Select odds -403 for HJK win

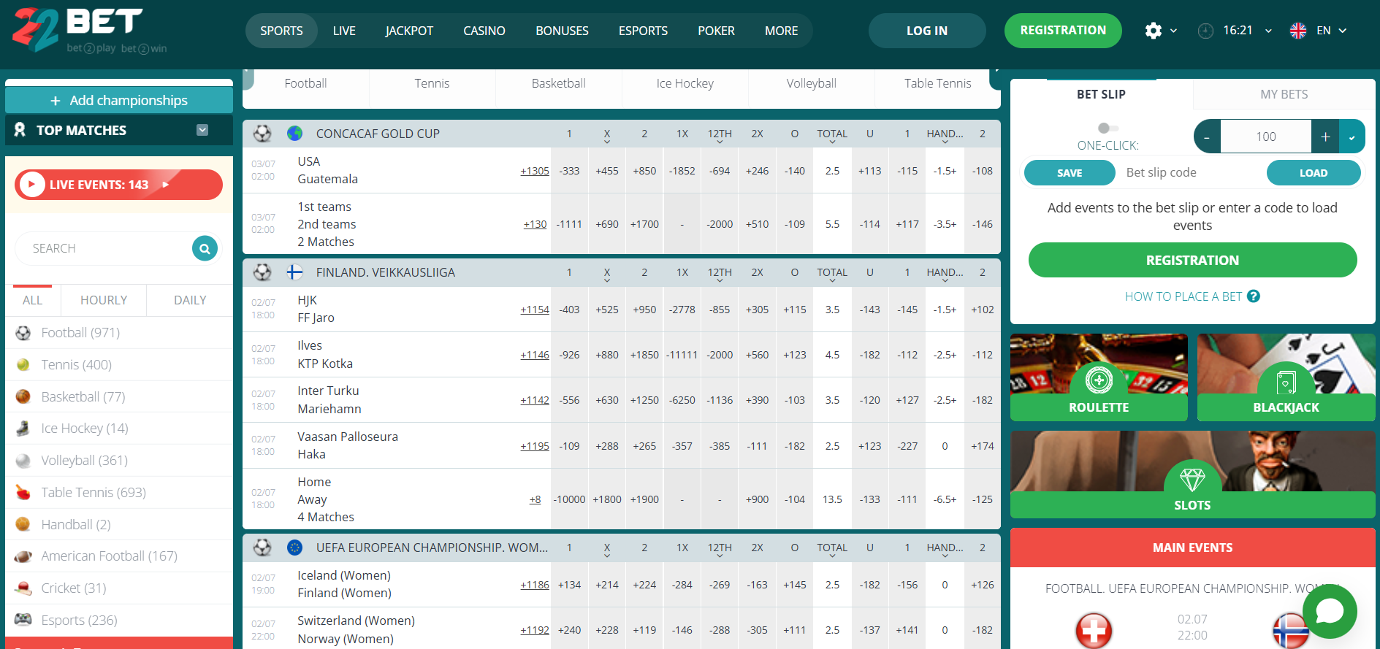(569, 310)
